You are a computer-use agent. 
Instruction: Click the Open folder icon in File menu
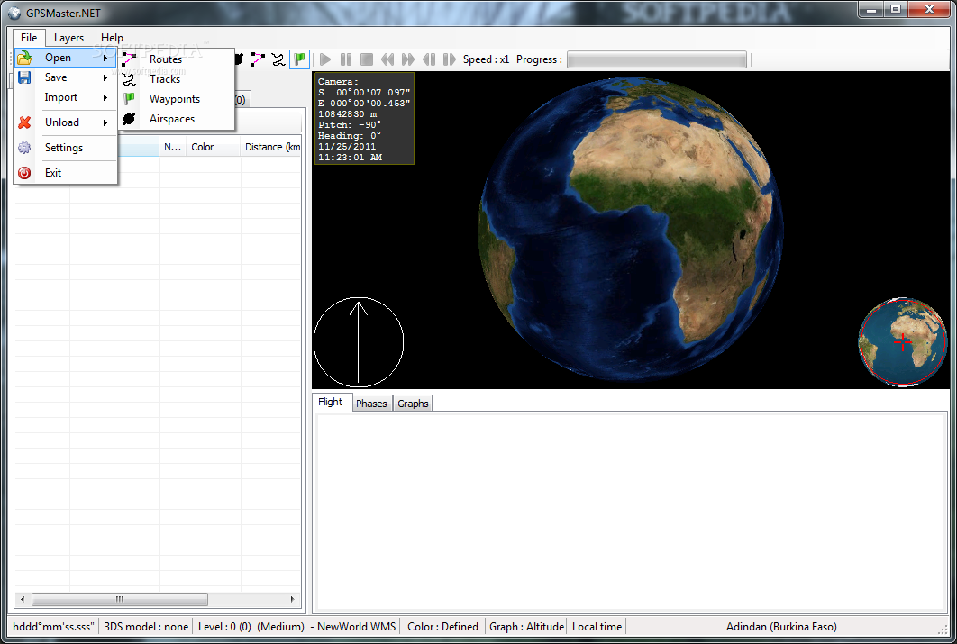coord(24,58)
